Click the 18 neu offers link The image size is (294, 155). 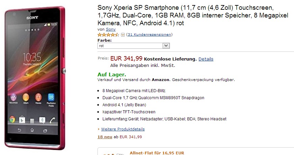[x=104, y=137]
